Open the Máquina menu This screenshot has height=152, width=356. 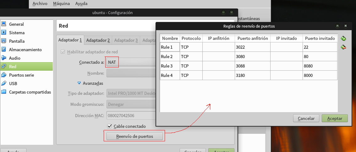(x=61, y=4)
